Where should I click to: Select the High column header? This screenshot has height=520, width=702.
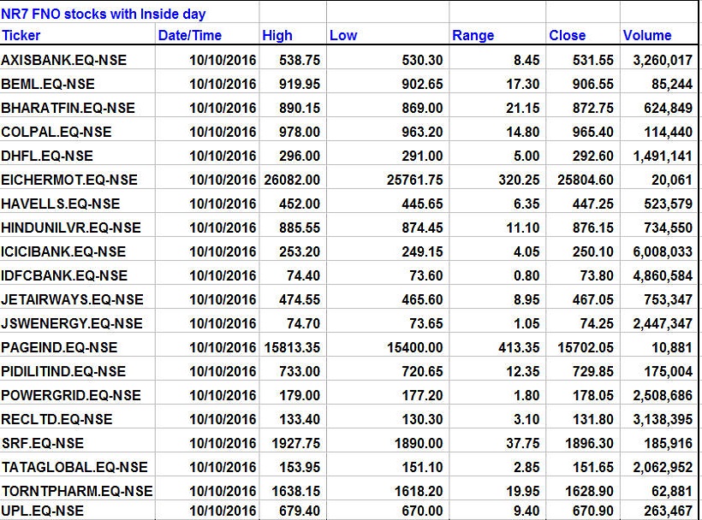point(277,35)
